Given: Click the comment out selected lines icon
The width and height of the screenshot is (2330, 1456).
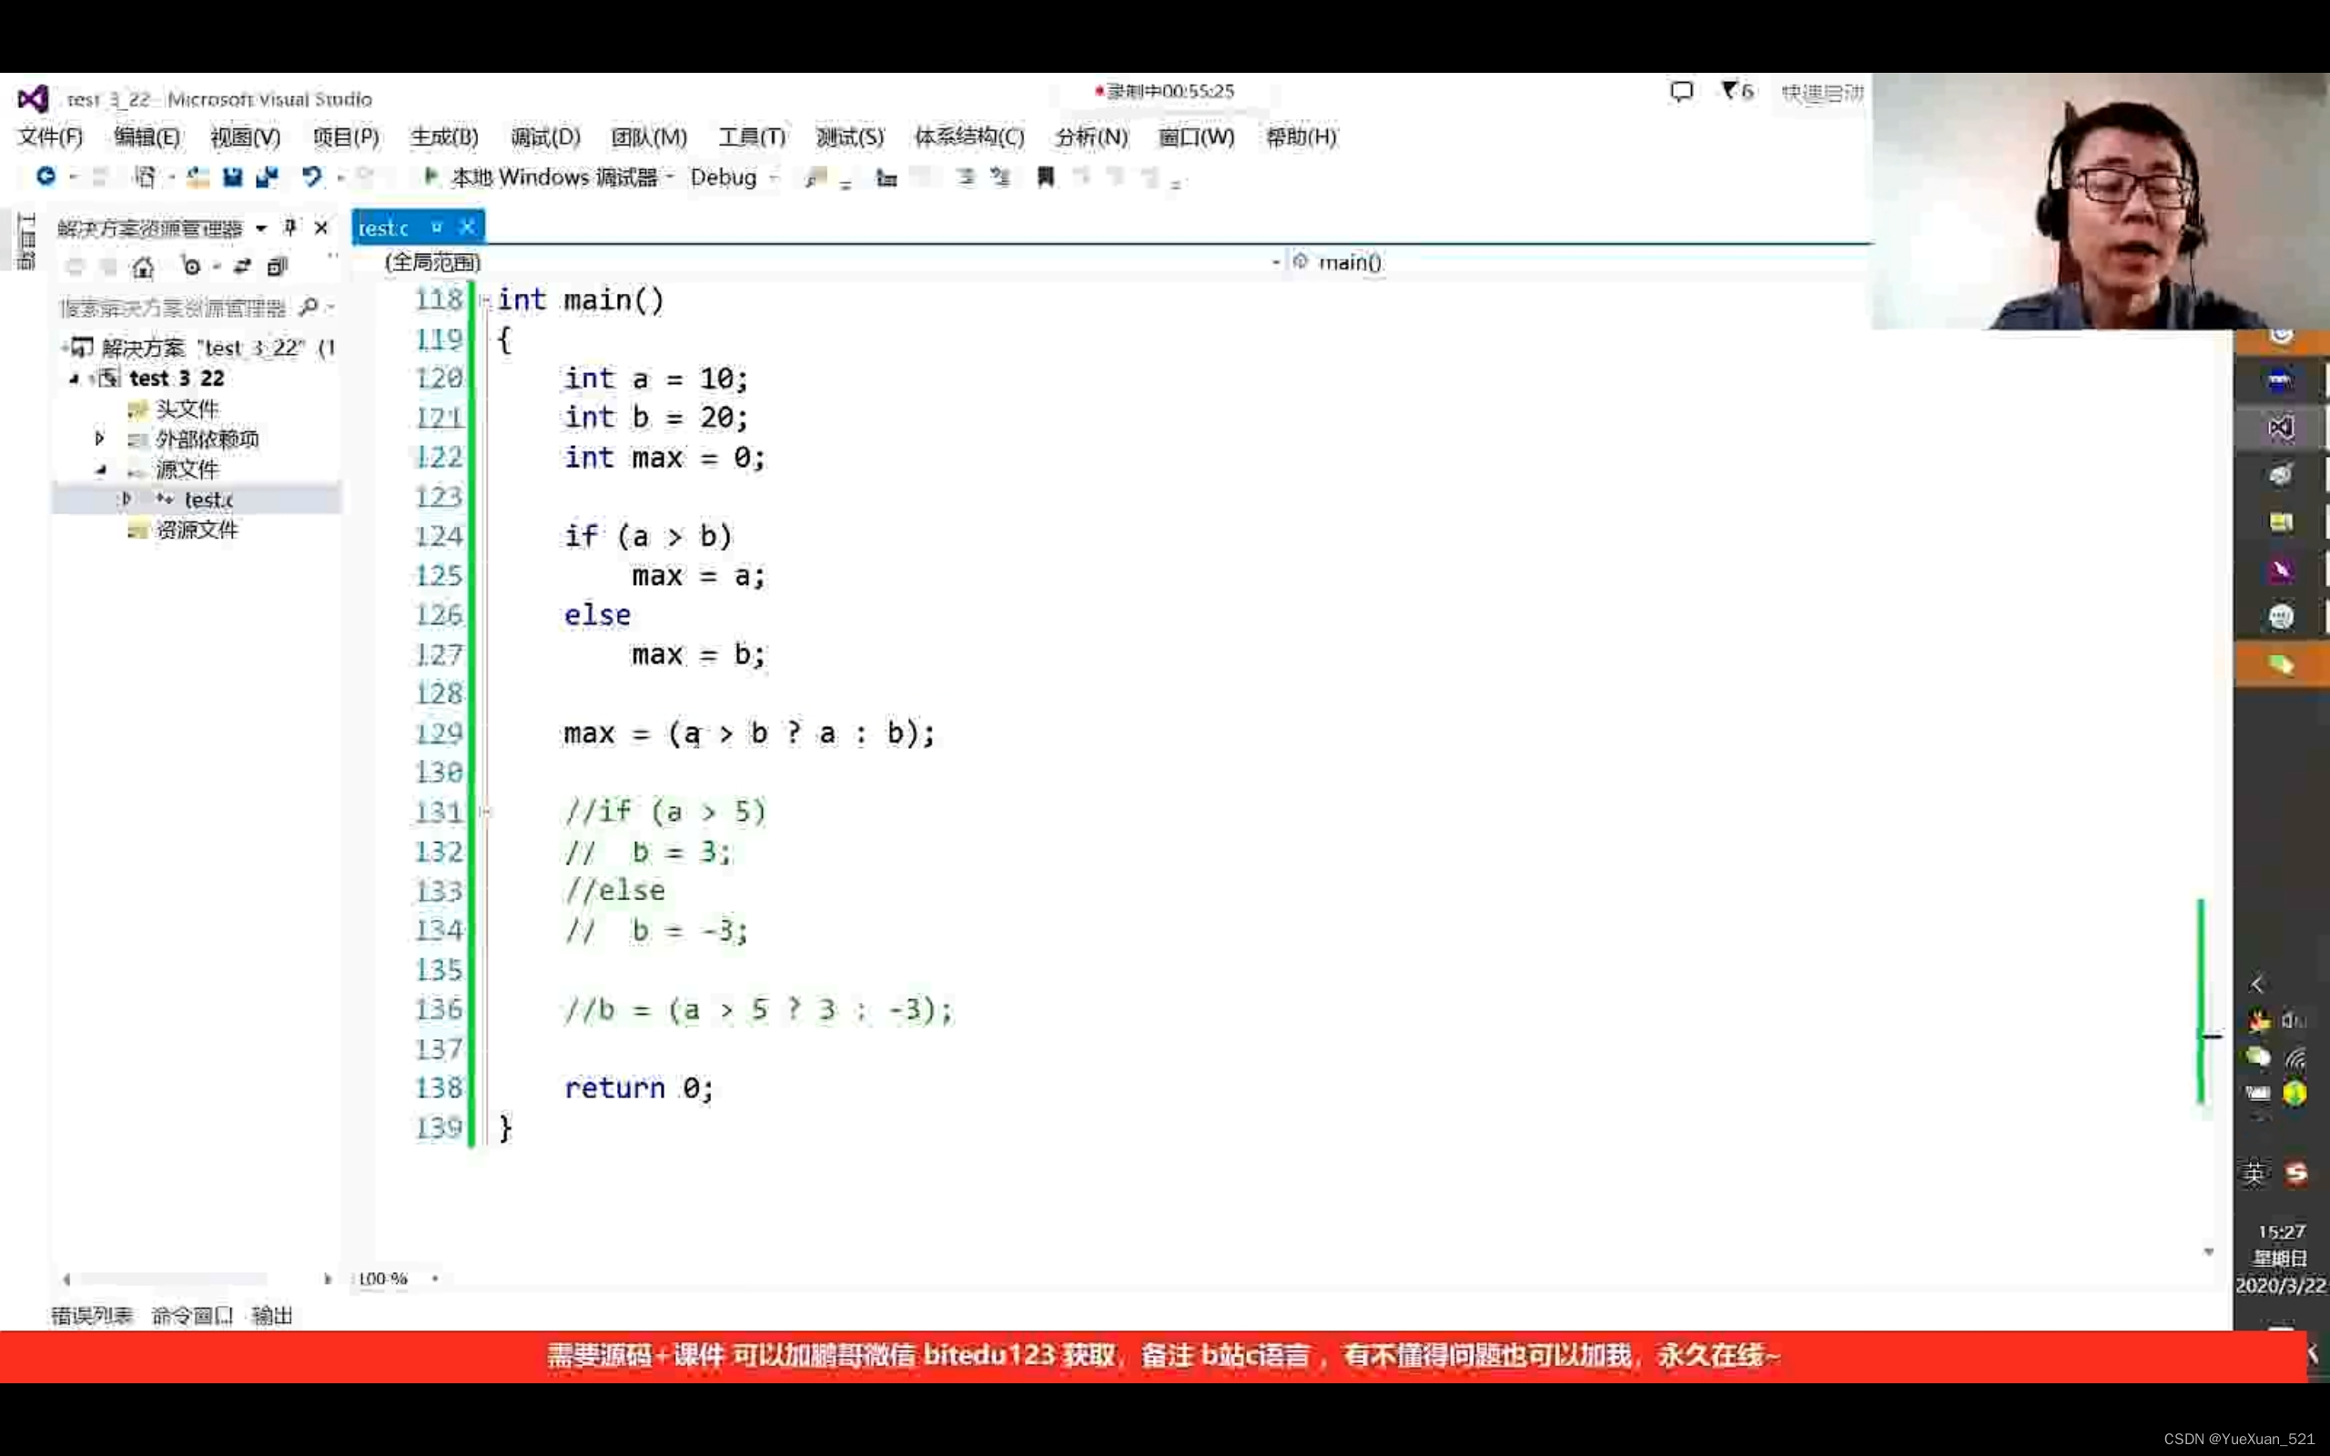Looking at the screenshot, I should 966,177.
